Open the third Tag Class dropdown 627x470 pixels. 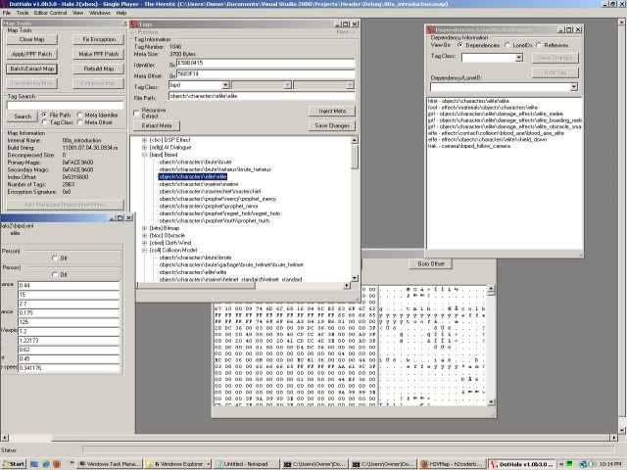tap(350, 85)
